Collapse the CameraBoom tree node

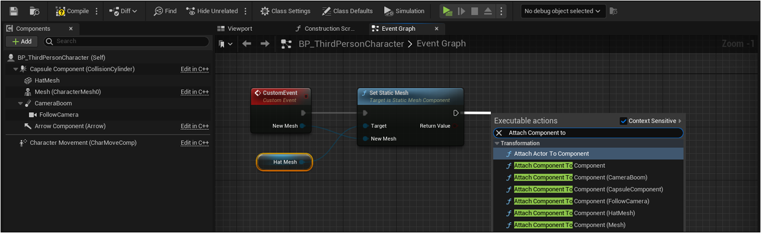21,103
